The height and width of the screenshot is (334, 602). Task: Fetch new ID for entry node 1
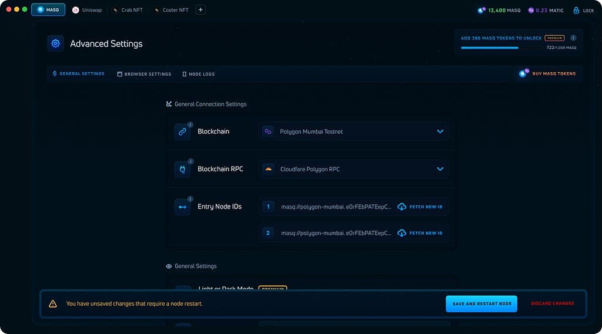tap(420, 207)
